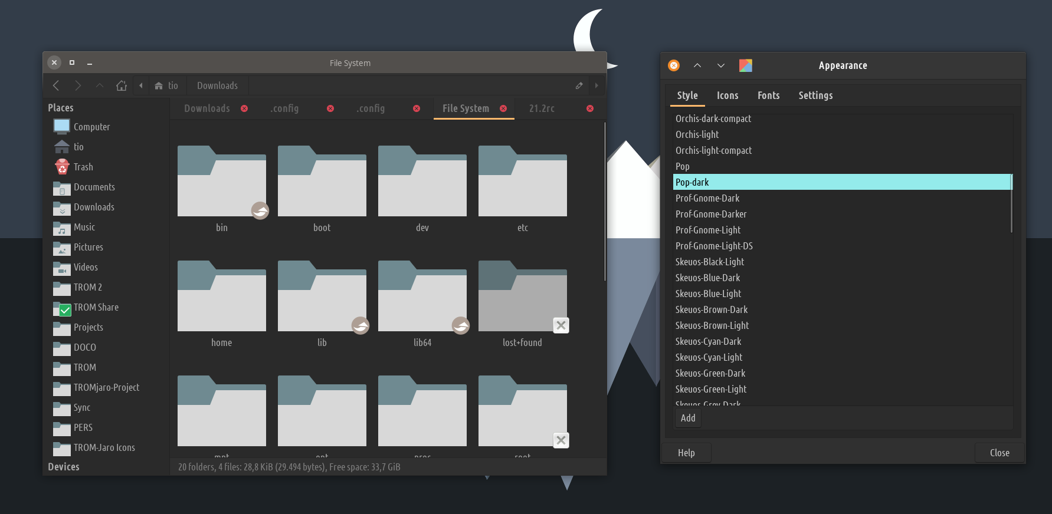Screen dimensions: 1052x514
Task: Go back using the back arrow
Action: 56,85
